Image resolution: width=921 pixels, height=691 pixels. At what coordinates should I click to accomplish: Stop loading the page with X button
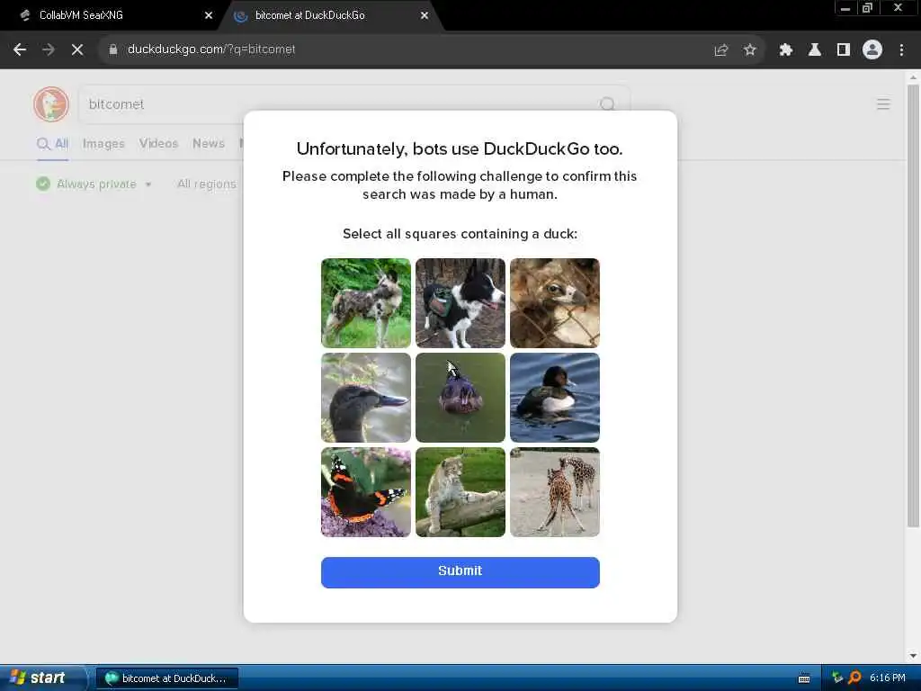coord(77,50)
